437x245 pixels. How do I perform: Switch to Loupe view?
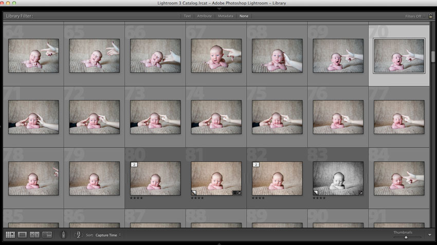coord(22,235)
